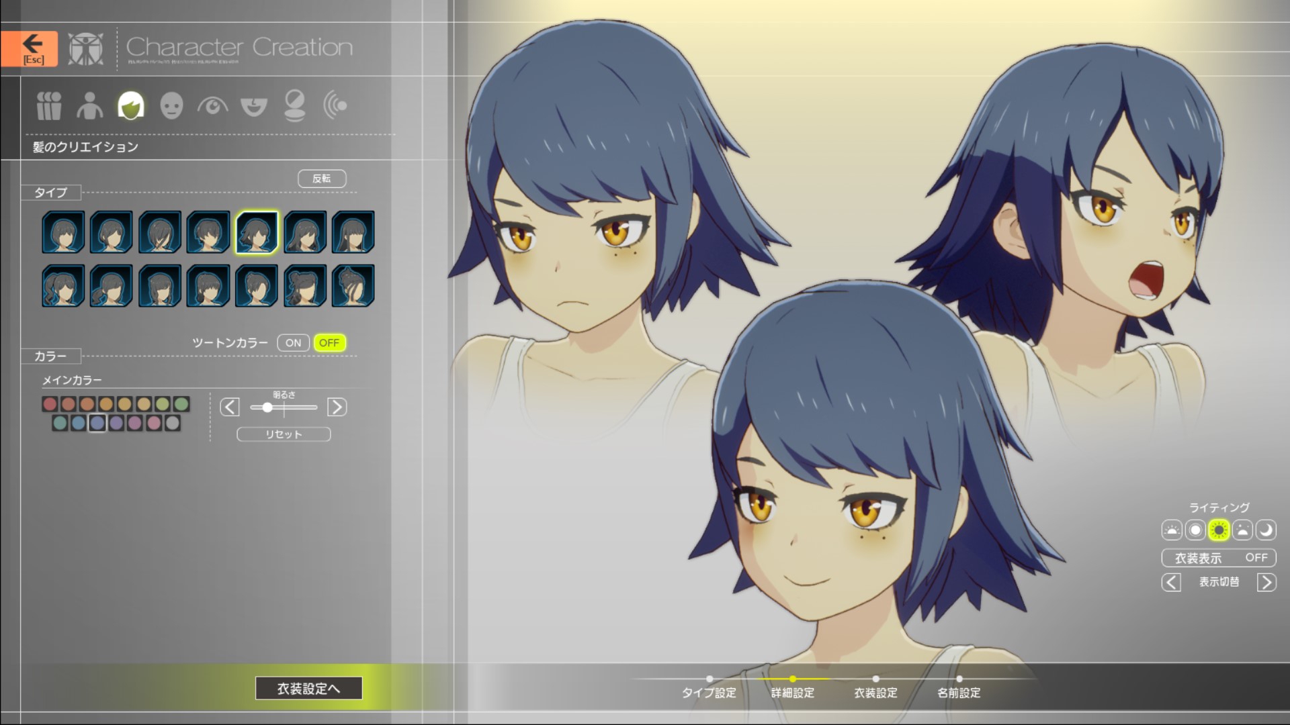Select the pink hair color swatch

tap(154, 423)
